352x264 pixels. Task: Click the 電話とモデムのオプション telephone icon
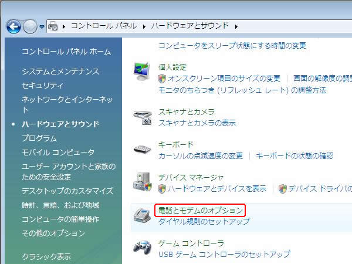click(142, 215)
